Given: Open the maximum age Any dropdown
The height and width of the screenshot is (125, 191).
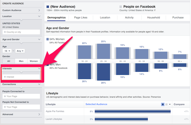Looking at the screenshot, I should 20,51.
